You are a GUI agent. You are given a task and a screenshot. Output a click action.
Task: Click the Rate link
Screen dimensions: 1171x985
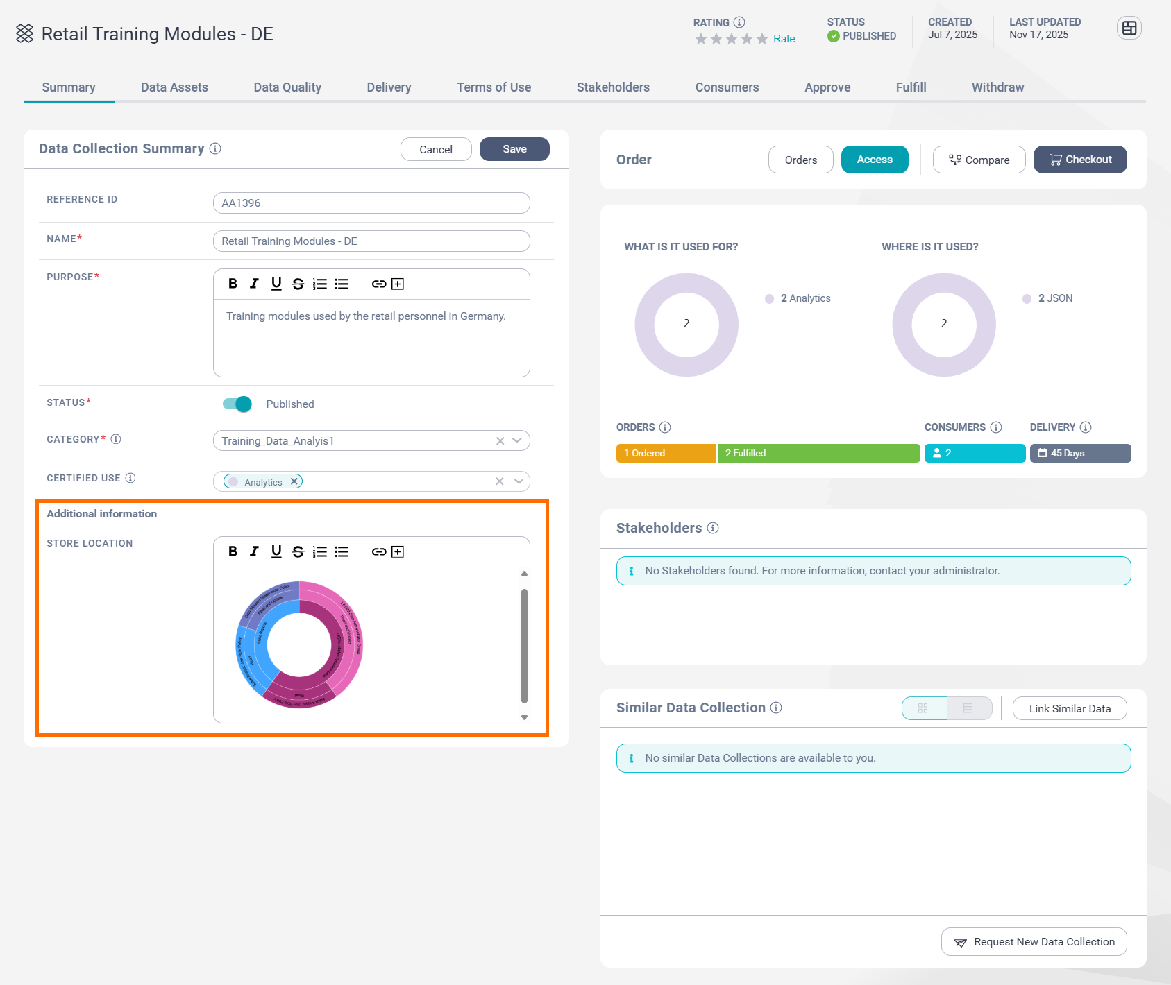[x=784, y=39]
